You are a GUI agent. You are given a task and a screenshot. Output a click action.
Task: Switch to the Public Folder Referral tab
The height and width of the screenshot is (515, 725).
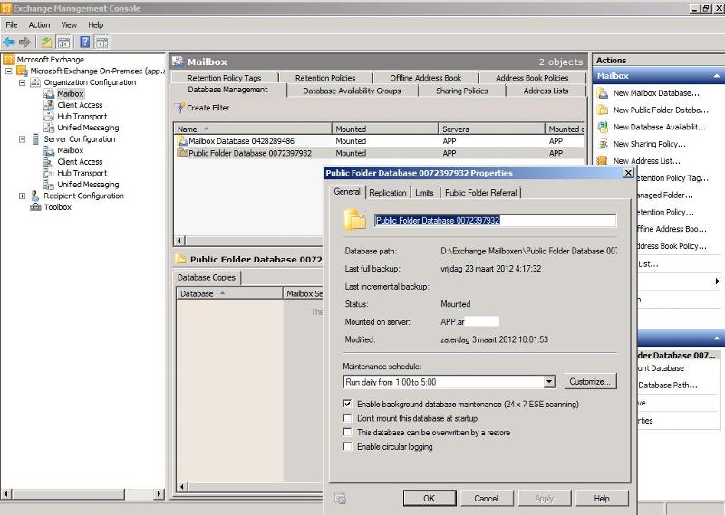[481, 193]
